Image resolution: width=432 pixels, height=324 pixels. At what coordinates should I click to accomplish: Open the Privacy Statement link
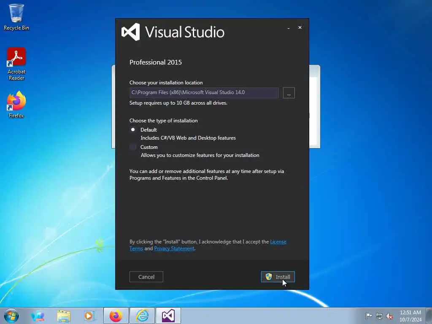tap(174, 248)
